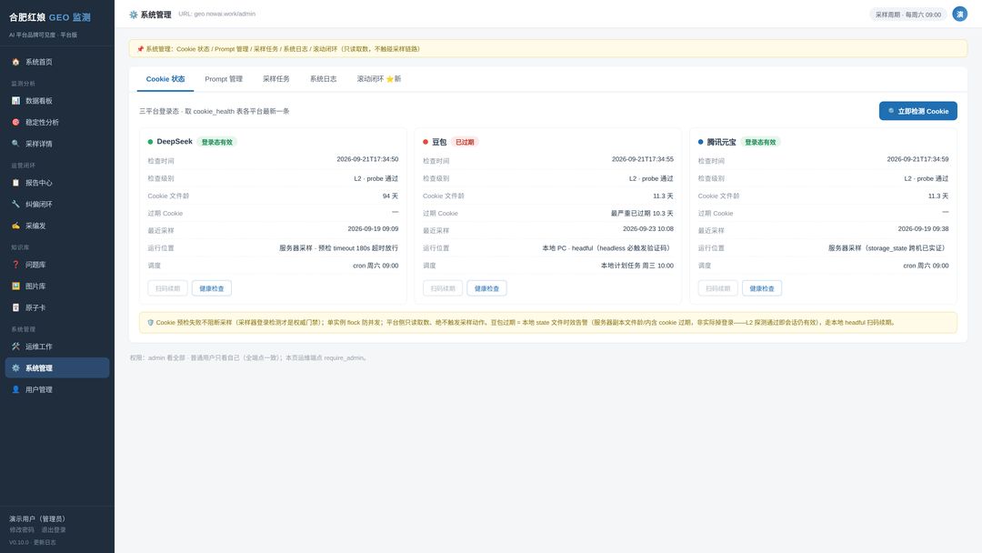Open 数据看板 via the bar chart icon

[15, 101]
